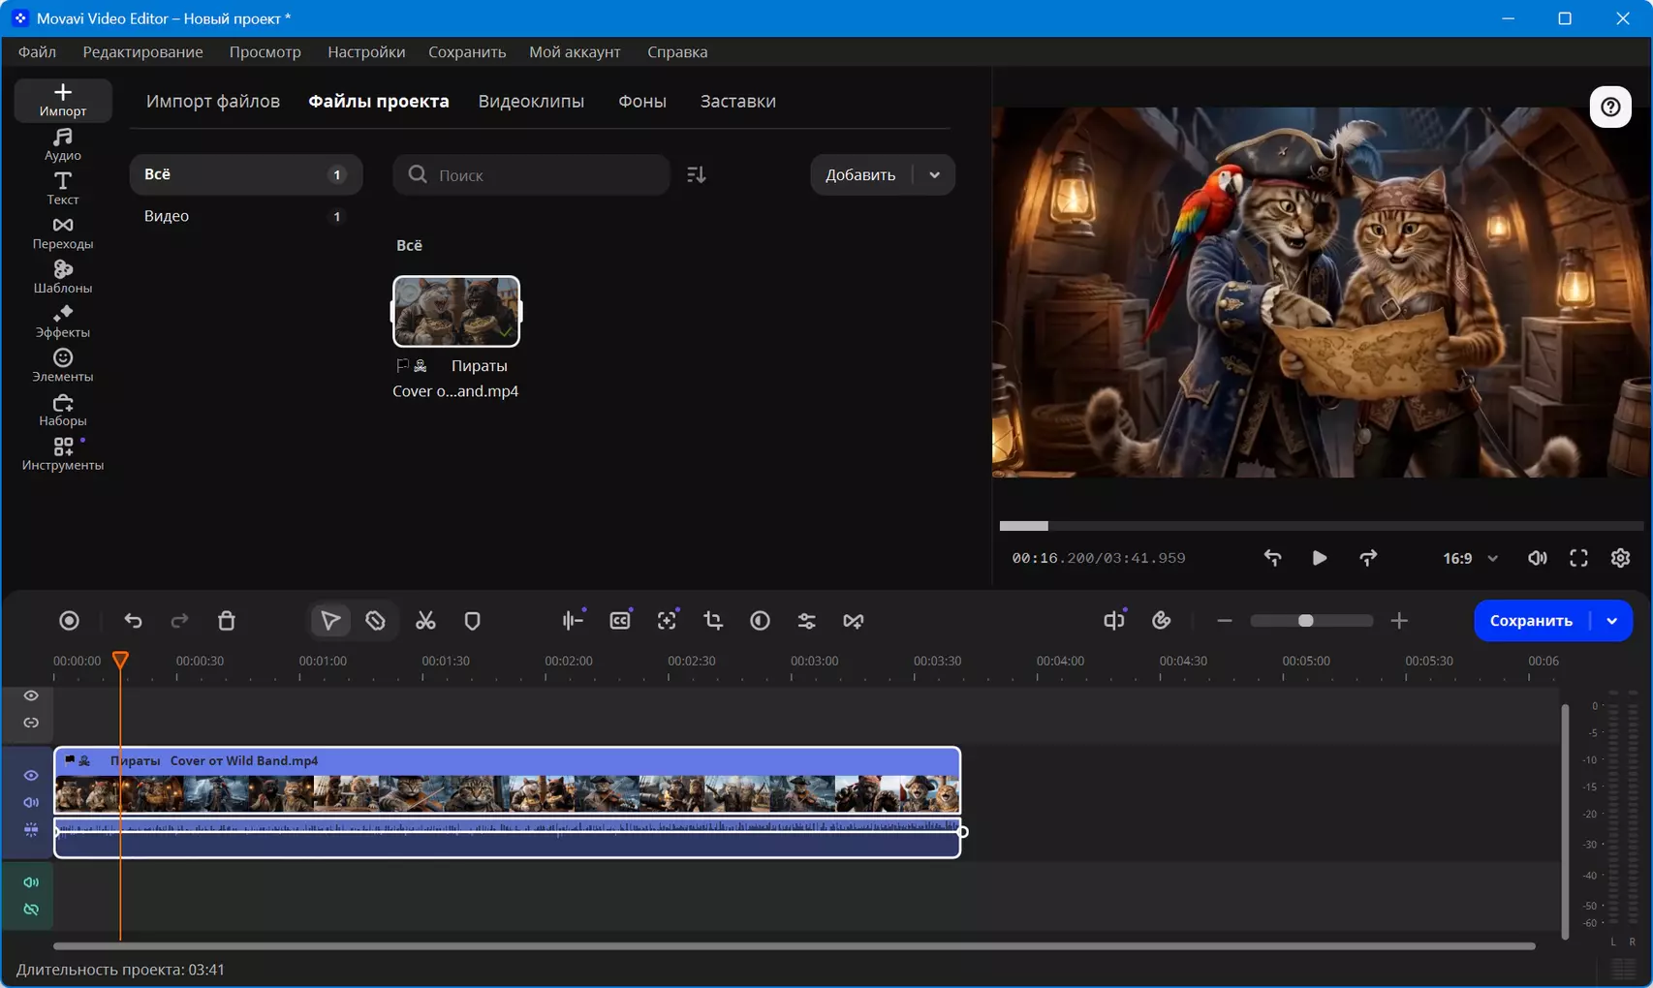1653x988 pixels.
Task: Open the Templates panel (Шаблоны)
Action: pos(63,277)
